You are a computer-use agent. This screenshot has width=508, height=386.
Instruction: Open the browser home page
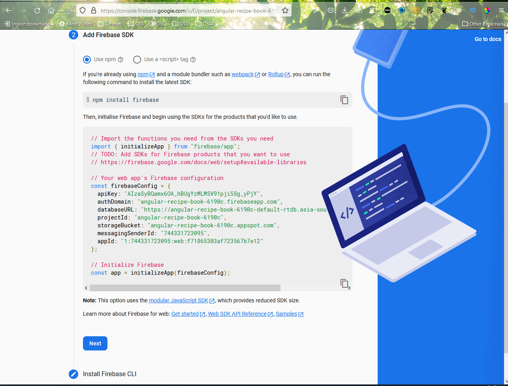(51, 11)
